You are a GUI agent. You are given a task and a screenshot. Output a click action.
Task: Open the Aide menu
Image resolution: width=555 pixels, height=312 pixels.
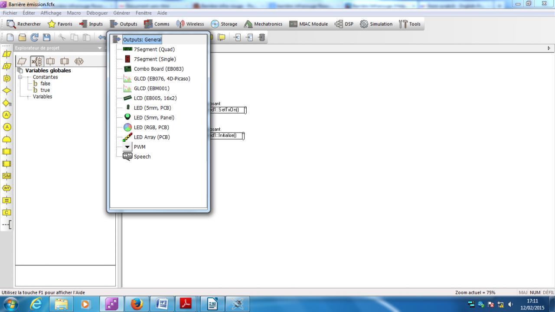coord(162,13)
